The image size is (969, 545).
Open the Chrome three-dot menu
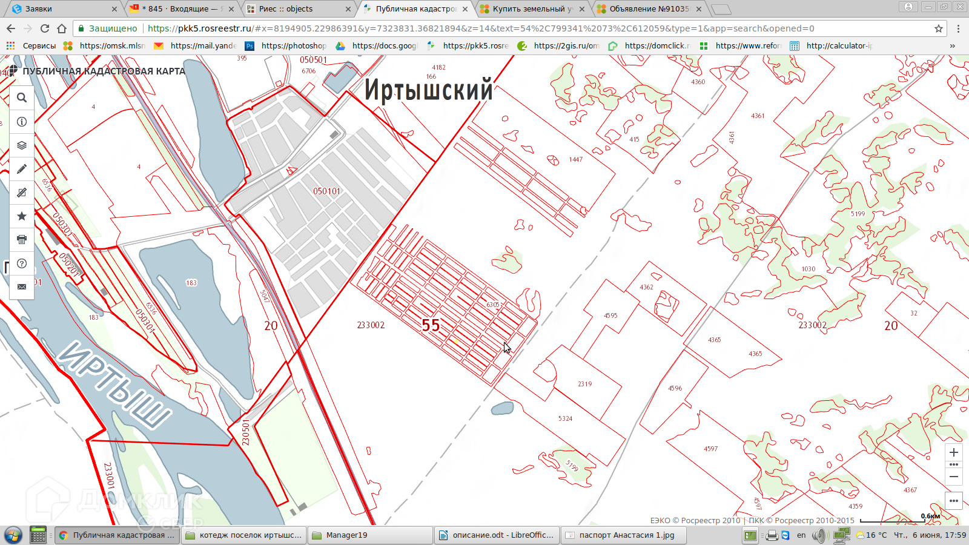tap(958, 28)
